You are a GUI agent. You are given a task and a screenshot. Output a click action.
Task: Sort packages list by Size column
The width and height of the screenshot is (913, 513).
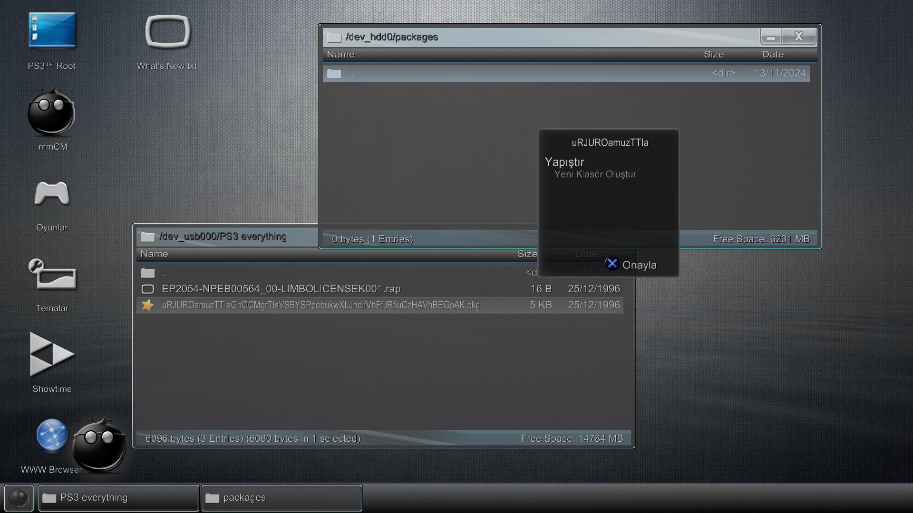pos(713,54)
